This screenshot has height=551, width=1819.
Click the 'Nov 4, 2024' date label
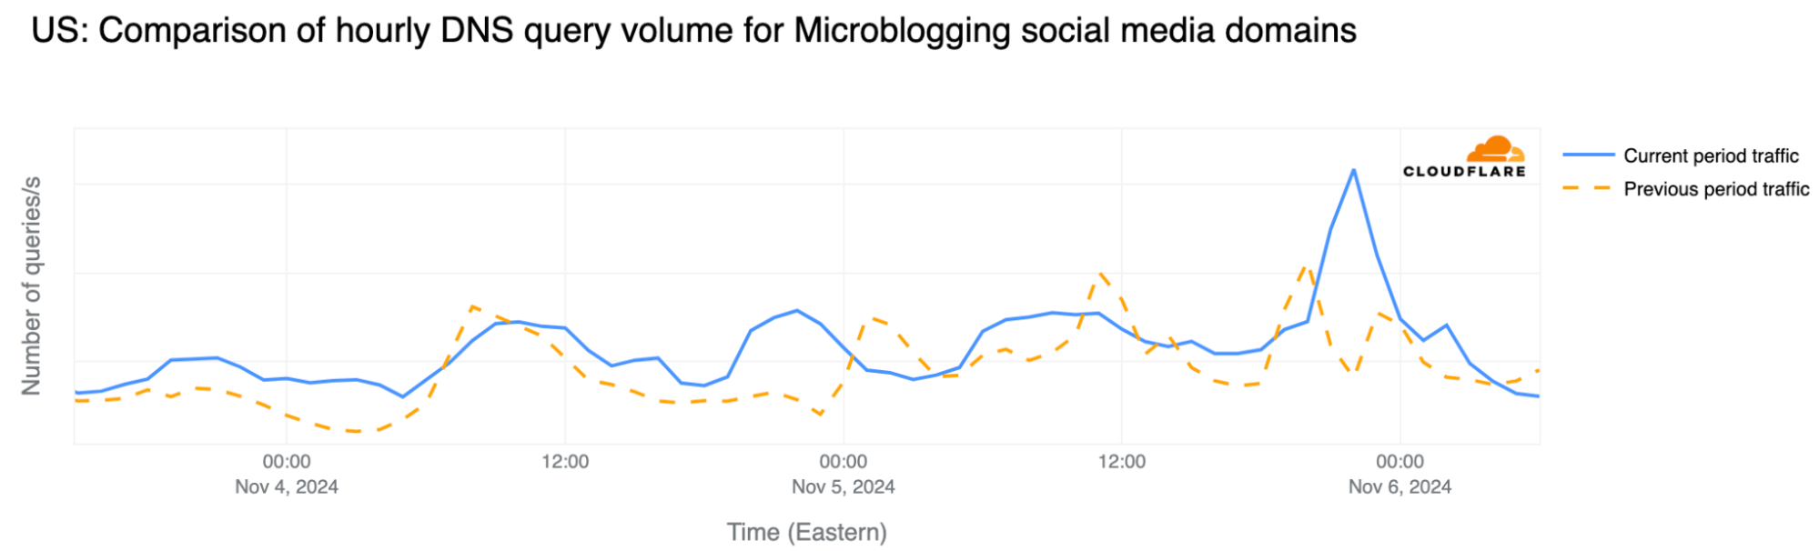click(287, 486)
